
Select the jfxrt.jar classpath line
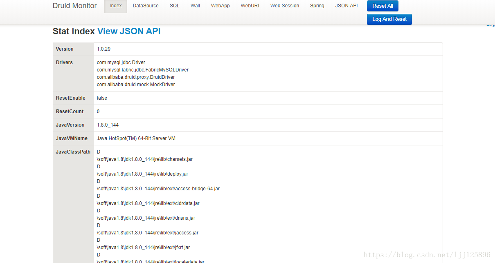[144, 247]
